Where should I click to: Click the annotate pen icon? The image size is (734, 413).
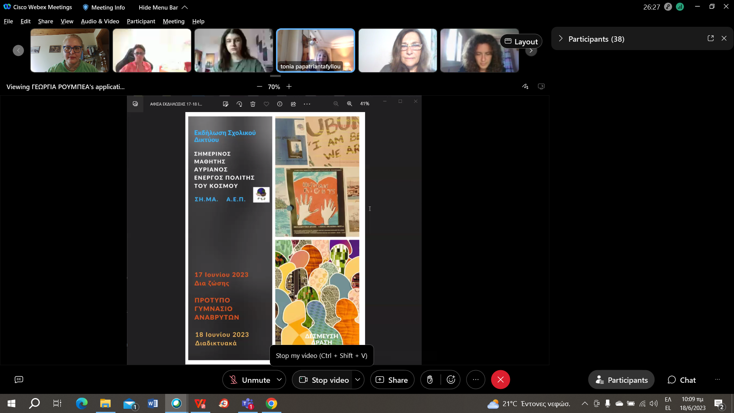[525, 86]
